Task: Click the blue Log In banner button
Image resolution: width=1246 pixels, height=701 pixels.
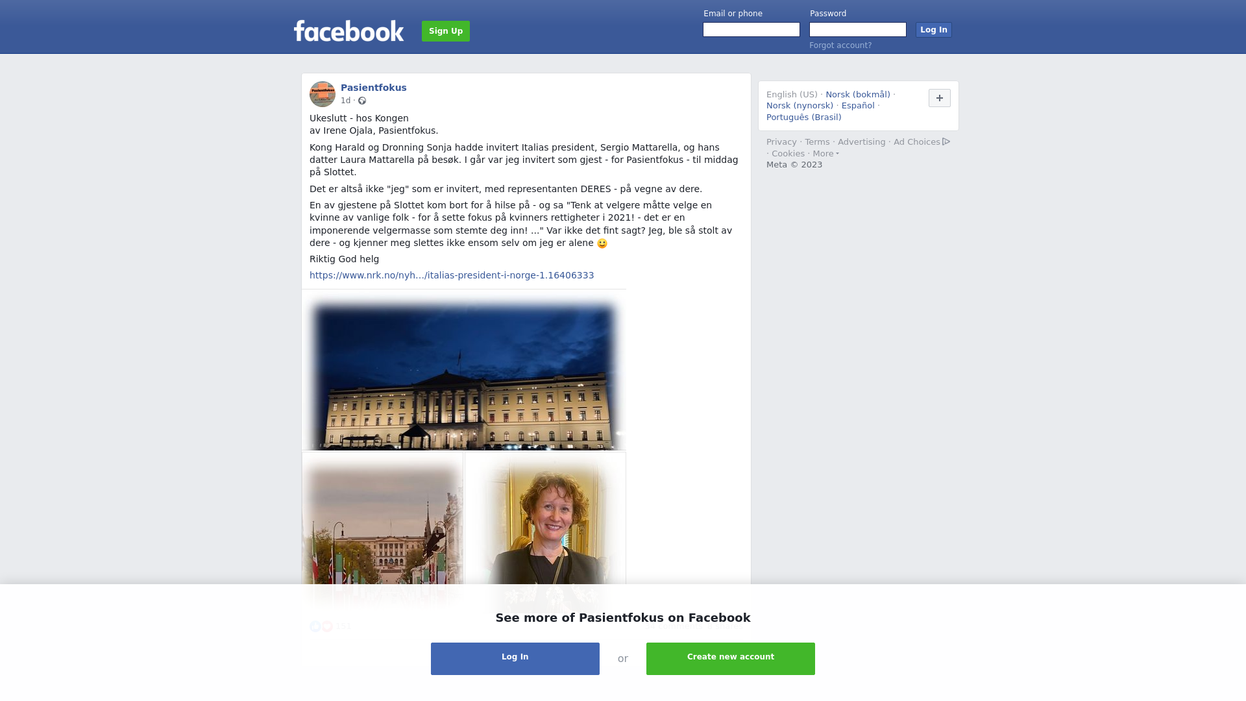Action: [515, 659]
